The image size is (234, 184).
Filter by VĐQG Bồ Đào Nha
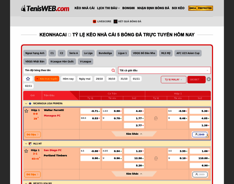pos(144,53)
